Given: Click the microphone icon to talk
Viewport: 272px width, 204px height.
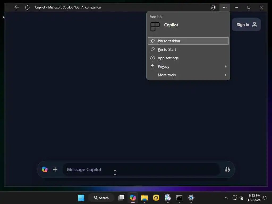Looking at the screenshot, I should (x=227, y=169).
